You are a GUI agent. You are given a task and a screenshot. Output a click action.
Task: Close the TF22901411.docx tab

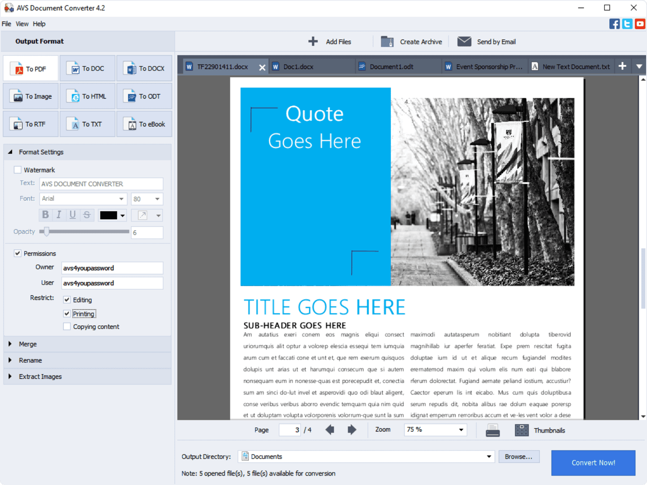262,67
